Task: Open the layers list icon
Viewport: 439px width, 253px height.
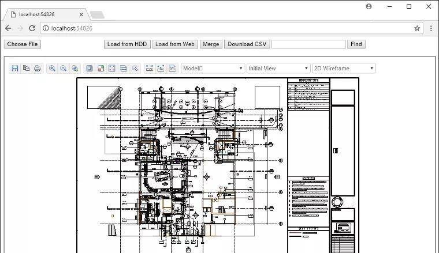Action: click(x=124, y=69)
